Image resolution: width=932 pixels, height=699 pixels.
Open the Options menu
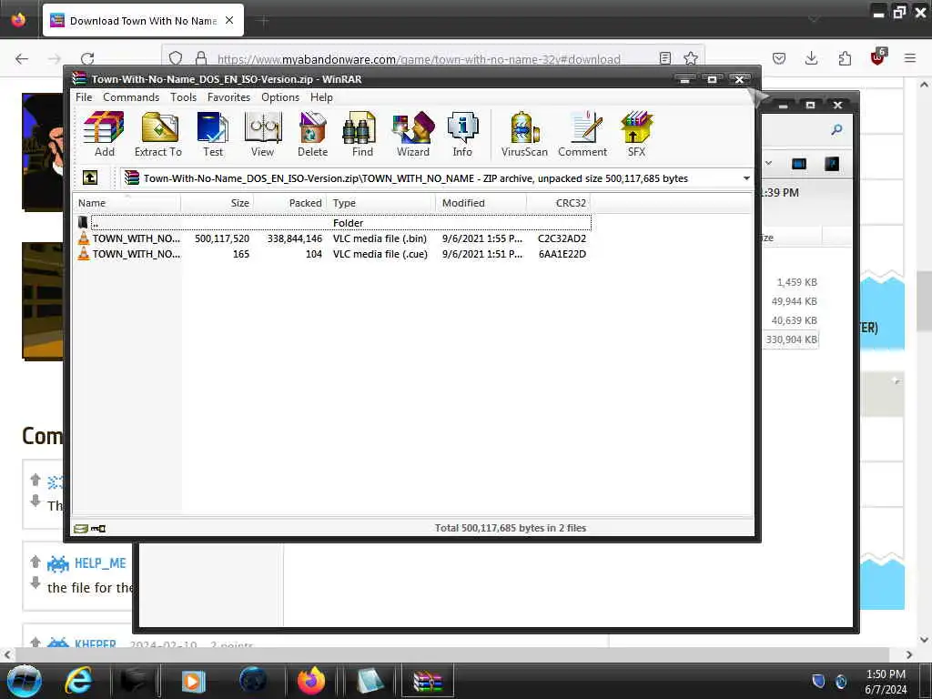click(x=280, y=96)
